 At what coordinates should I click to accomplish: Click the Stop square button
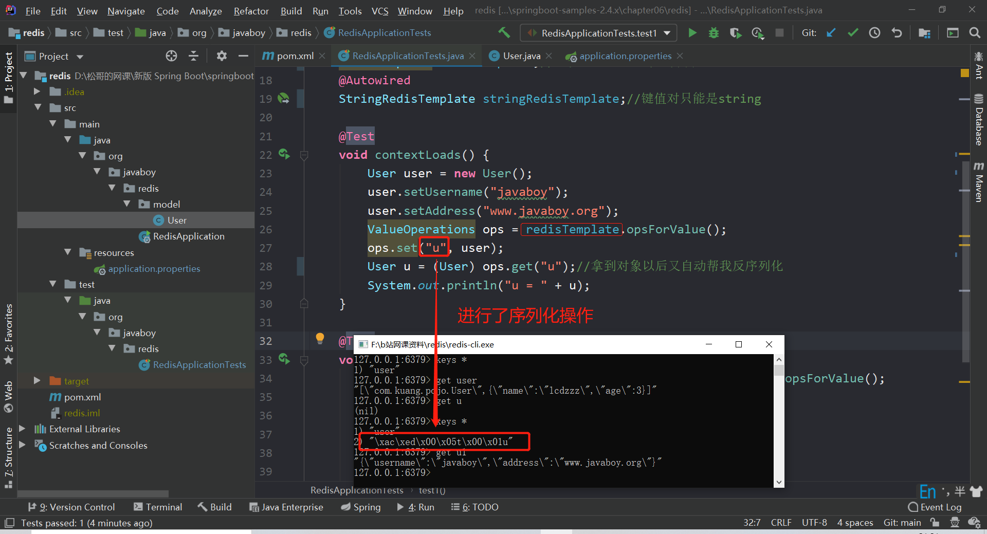(x=779, y=33)
